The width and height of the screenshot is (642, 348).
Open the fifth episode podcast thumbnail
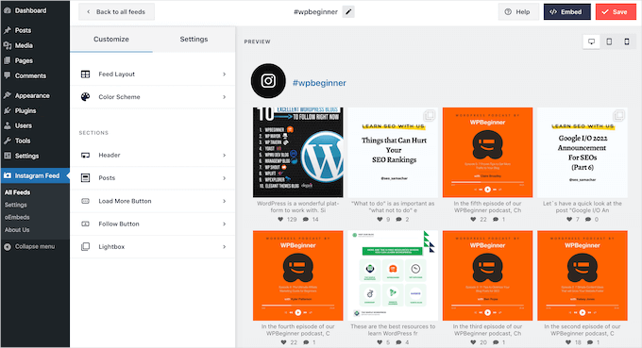488,153
